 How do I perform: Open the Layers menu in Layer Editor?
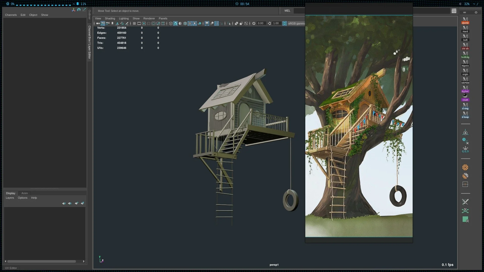point(10,198)
